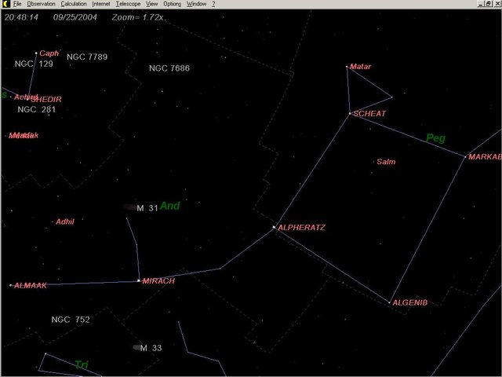Open the Telescope menu
Screen dimensions: 502x377
pyautogui.click(x=128, y=4)
